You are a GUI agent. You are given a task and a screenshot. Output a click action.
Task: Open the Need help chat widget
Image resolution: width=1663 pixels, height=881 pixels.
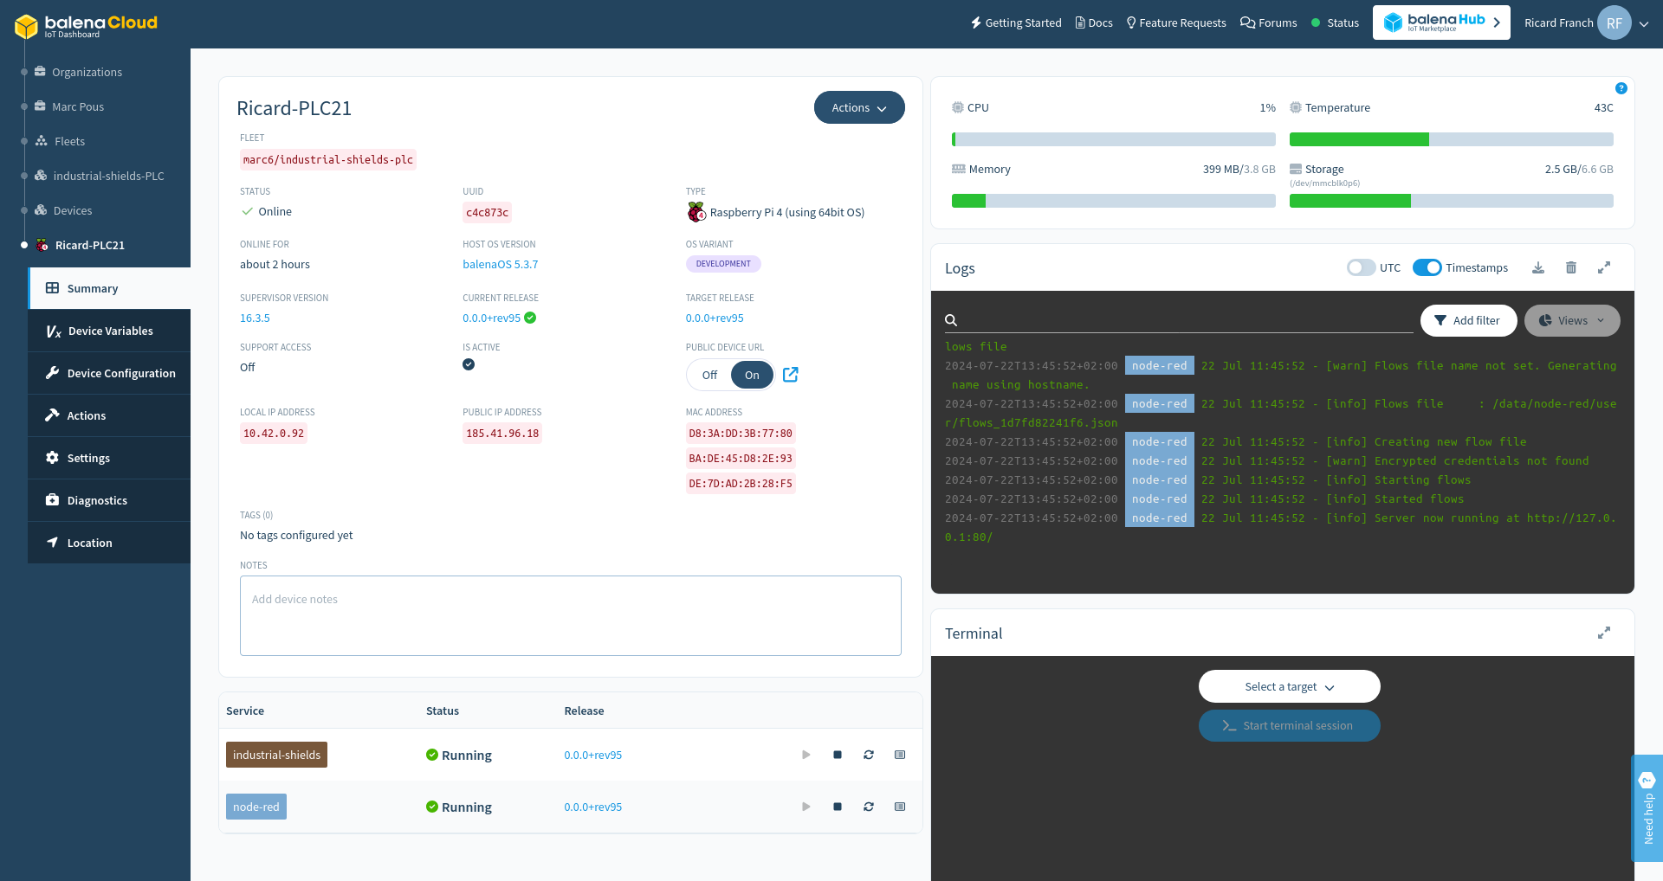click(x=1647, y=807)
